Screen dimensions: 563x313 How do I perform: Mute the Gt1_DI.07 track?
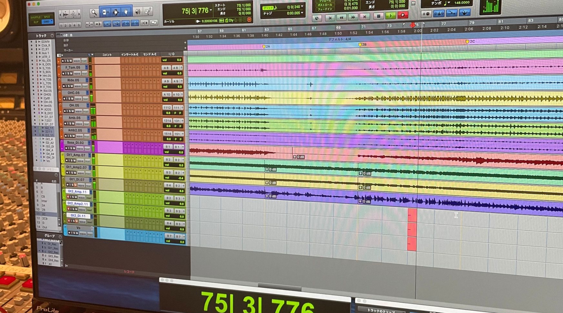75,185
